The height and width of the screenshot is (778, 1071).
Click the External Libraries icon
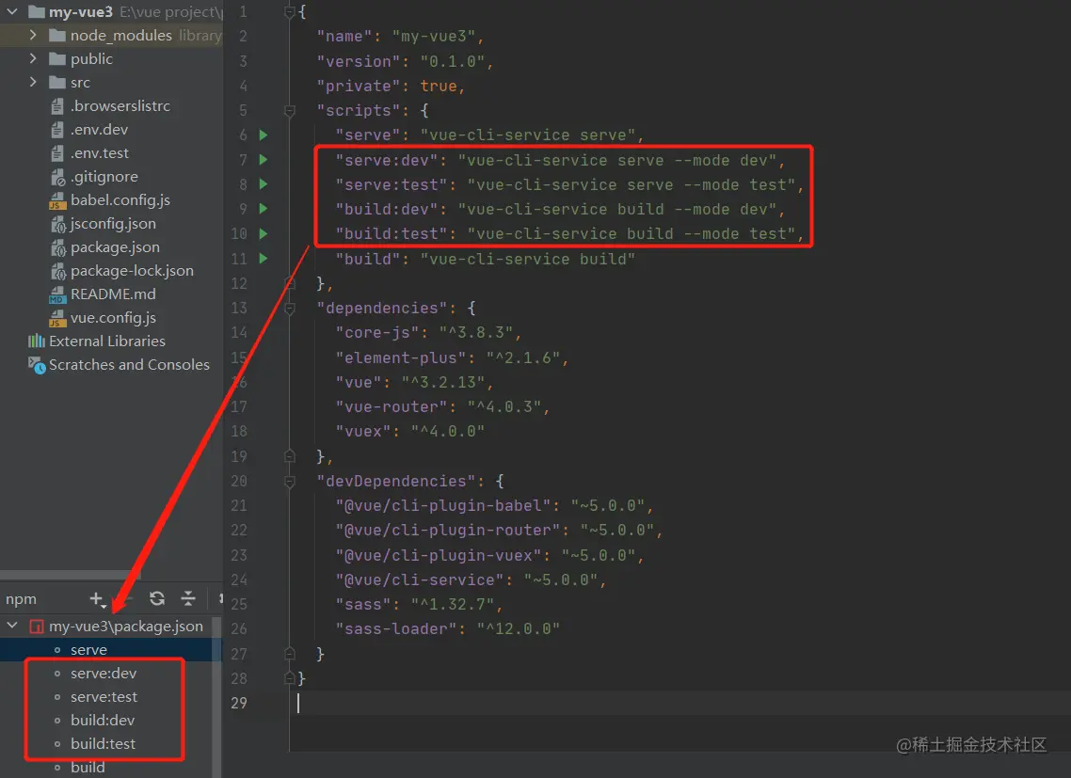(36, 341)
